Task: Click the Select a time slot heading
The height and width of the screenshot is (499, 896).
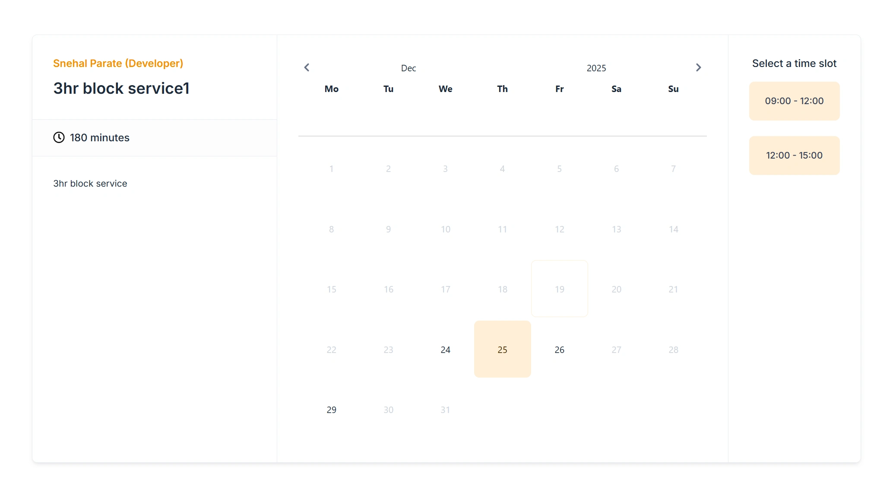Action: pos(794,64)
